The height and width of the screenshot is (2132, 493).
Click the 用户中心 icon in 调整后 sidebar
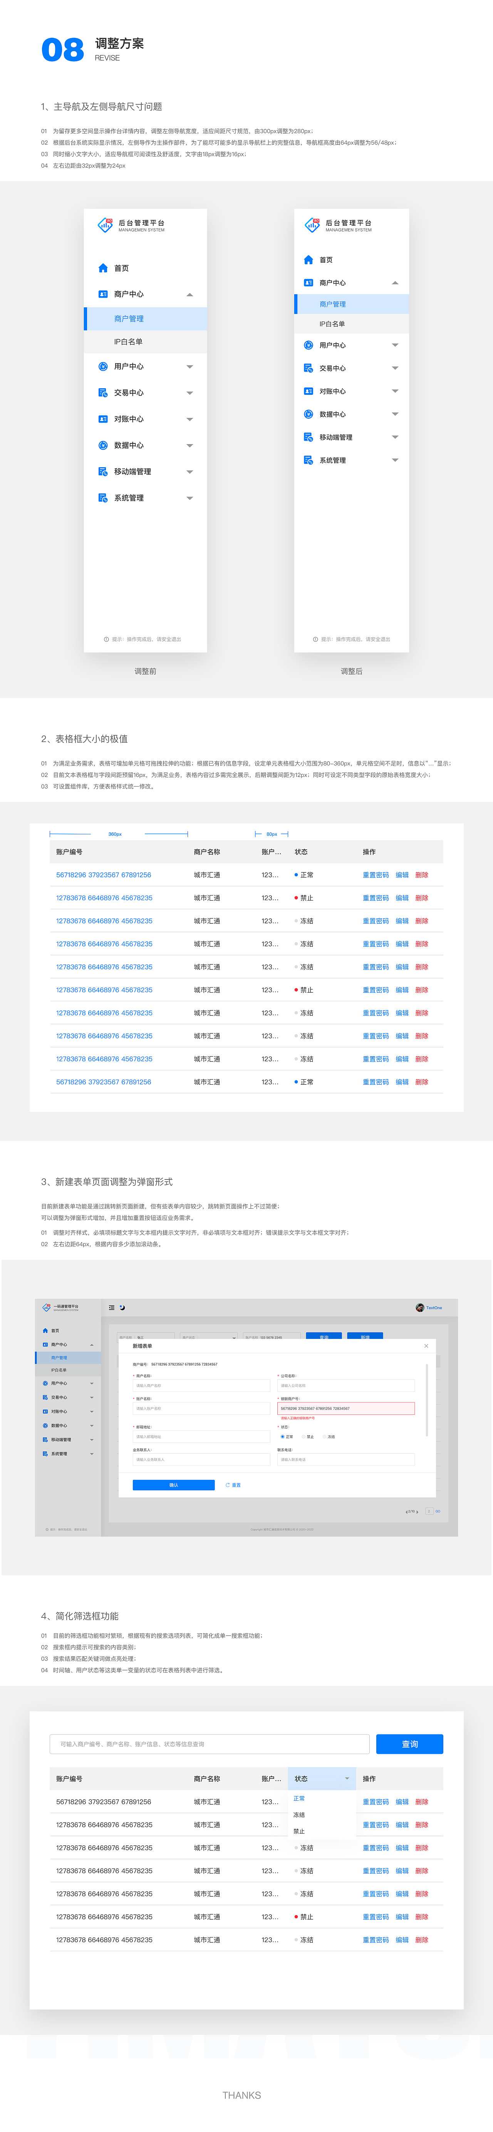coord(308,345)
